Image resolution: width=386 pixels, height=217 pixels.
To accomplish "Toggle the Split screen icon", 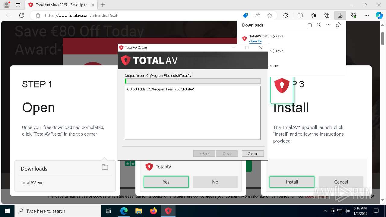I will pyautogui.click(x=300, y=15).
